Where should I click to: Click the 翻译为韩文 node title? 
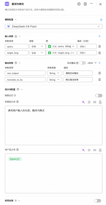click(x=18, y=4)
